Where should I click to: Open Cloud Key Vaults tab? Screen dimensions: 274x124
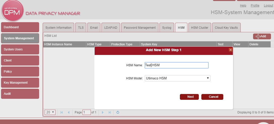(226, 27)
